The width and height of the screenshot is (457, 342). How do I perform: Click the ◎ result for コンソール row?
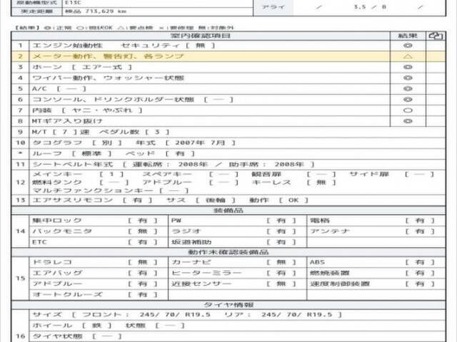tap(408, 100)
